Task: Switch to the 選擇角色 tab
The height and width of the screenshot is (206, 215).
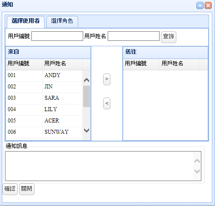Action: pos(62,22)
